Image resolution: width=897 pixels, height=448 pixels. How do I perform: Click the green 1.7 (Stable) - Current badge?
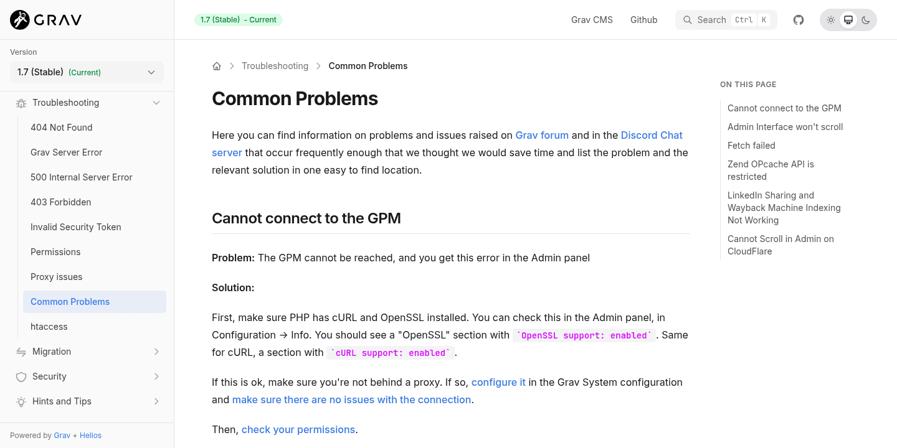point(238,19)
